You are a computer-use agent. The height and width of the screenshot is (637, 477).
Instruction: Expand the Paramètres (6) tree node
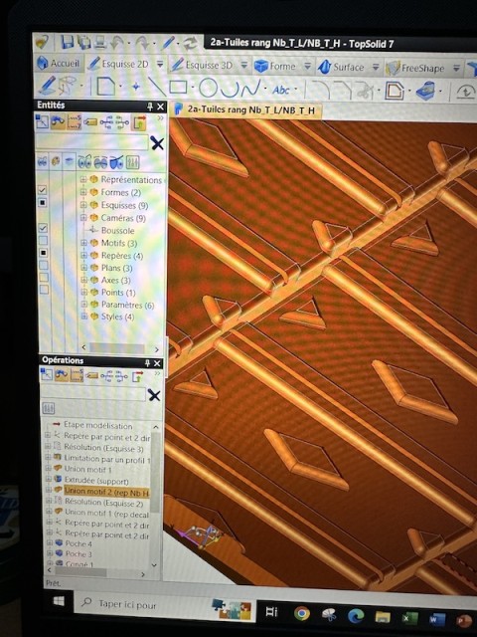(x=84, y=305)
